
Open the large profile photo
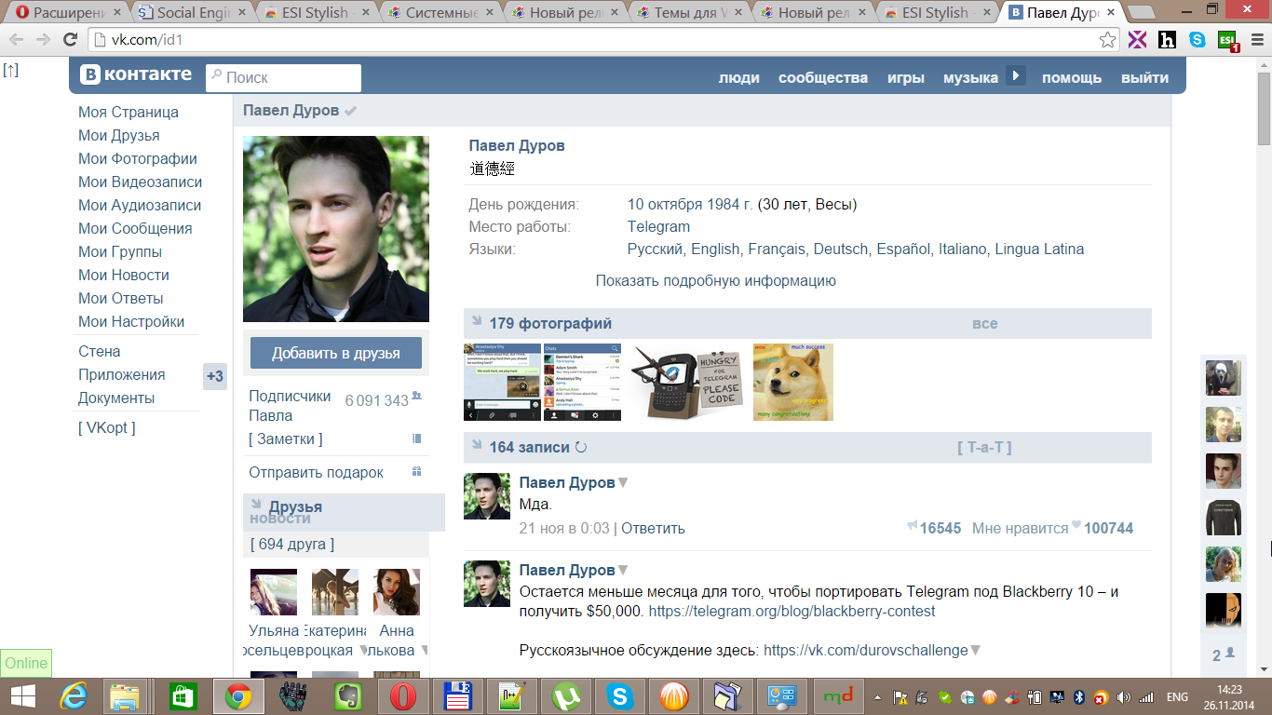pyautogui.click(x=336, y=229)
